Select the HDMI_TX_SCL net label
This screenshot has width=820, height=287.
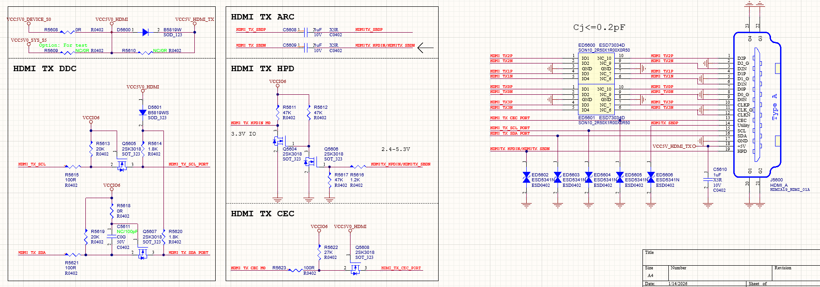pyautogui.click(x=32, y=164)
